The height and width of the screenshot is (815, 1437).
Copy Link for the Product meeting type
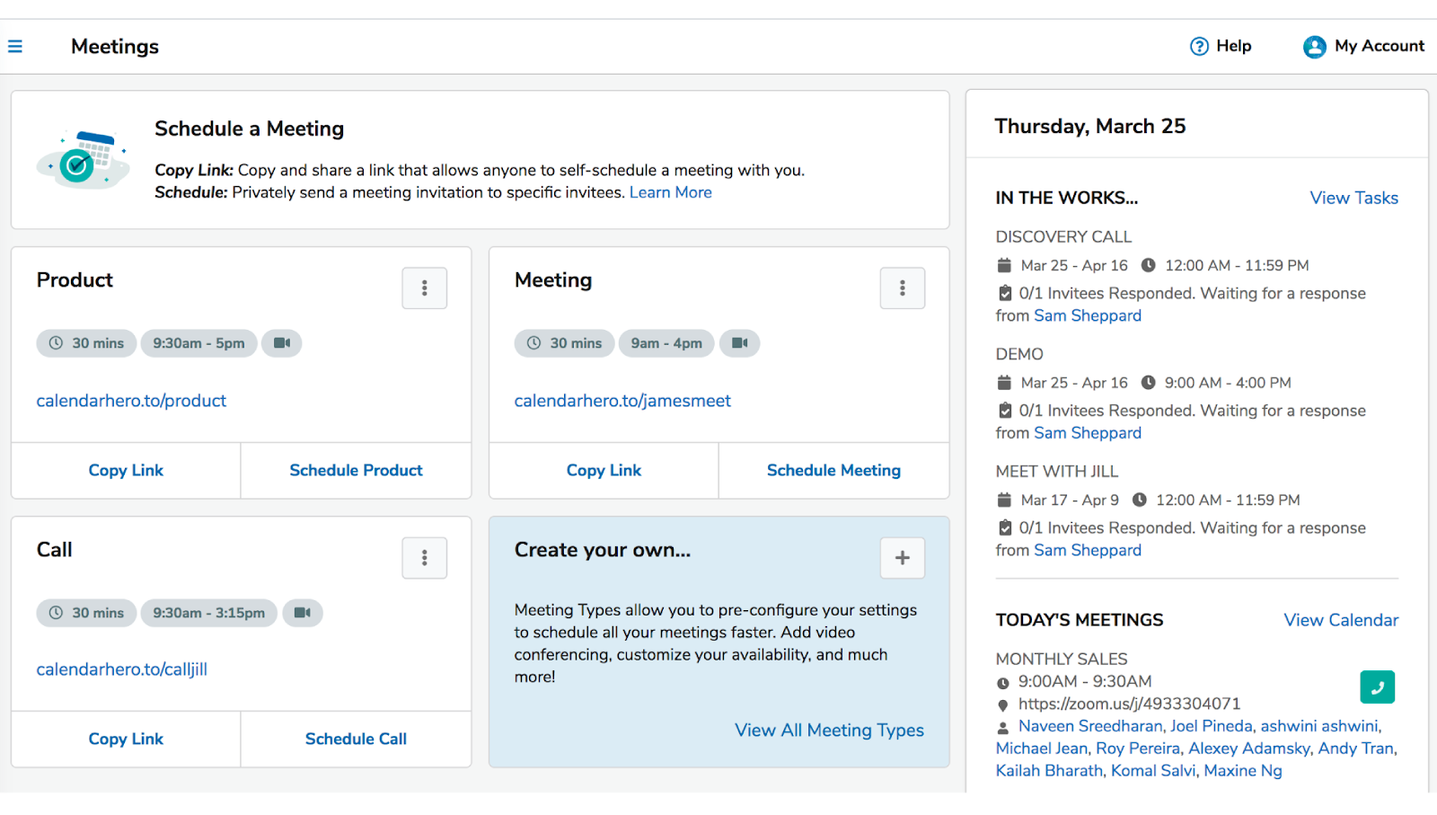(125, 470)
